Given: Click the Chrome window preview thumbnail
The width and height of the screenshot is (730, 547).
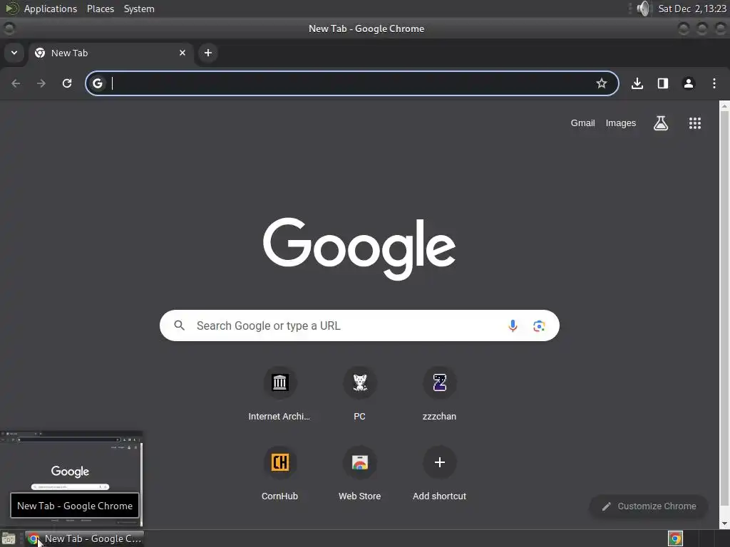Looking at the screenshot, I should 71,479.
